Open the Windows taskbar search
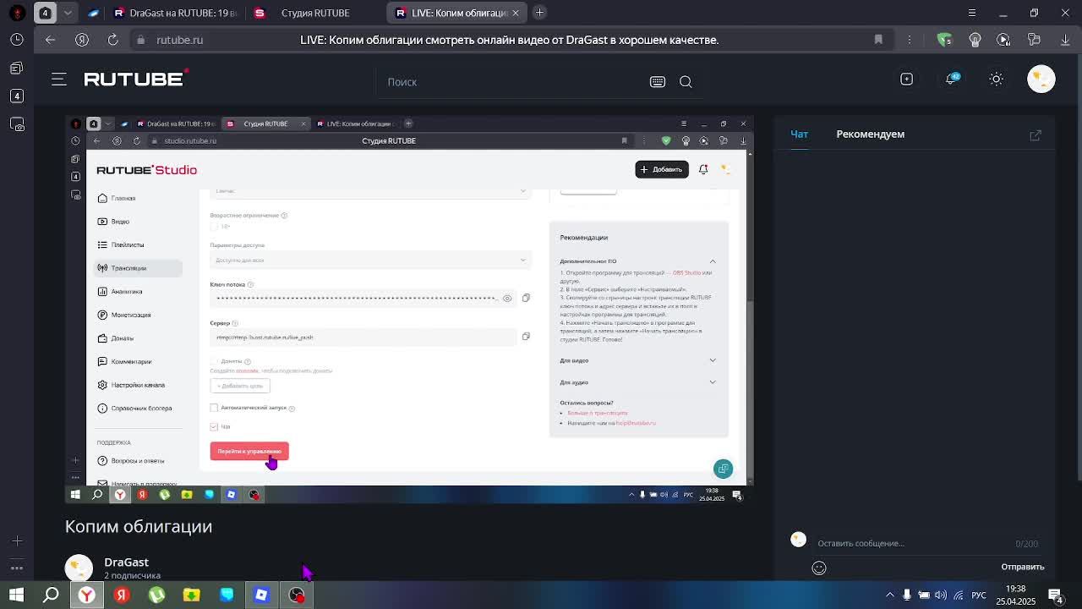This screenshot has width=1082, height=609. [51, 595]
